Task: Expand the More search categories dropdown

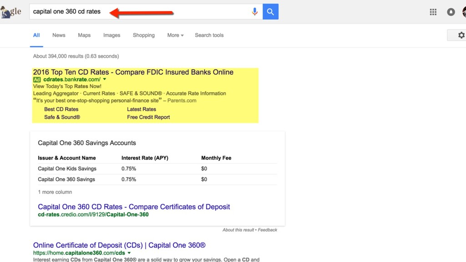Action: click(175, 35)
